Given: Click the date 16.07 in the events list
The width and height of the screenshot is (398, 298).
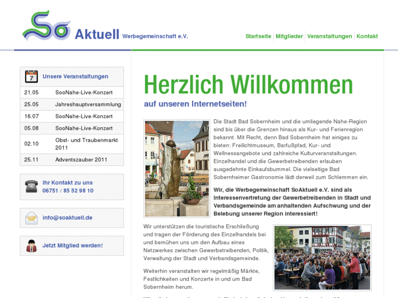Looking at the screenshot, I should tap(31, 116).
